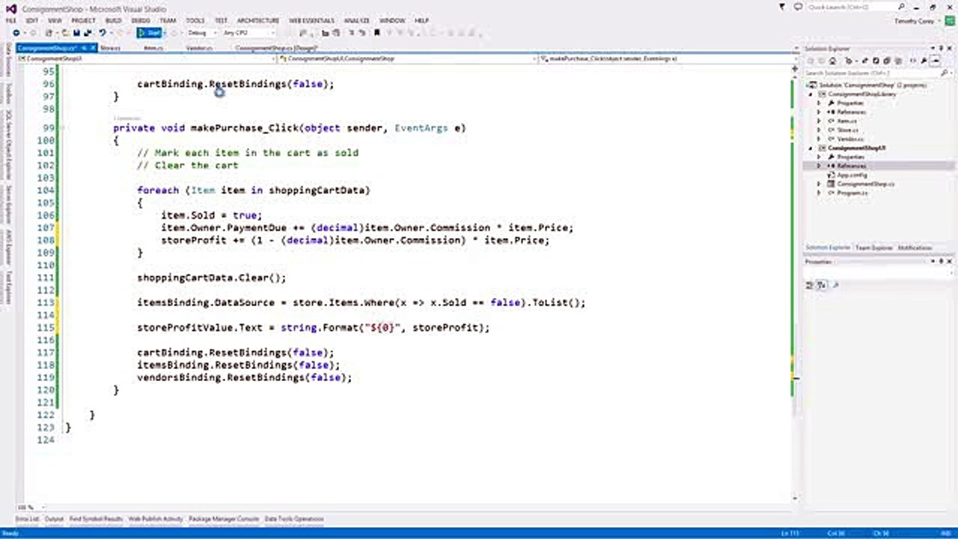Close the active ConsignmentShop.cs tab
The image size is (958, 539).
(x=94, y=48)
